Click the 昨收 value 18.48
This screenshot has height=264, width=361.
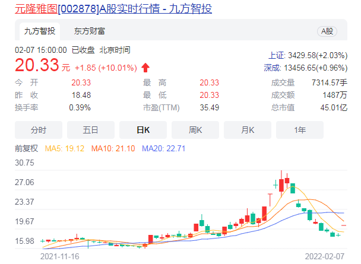click(81, 95)
